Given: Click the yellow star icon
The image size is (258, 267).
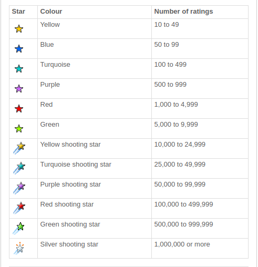Looking at the screenshot, I should click(19, 29).
